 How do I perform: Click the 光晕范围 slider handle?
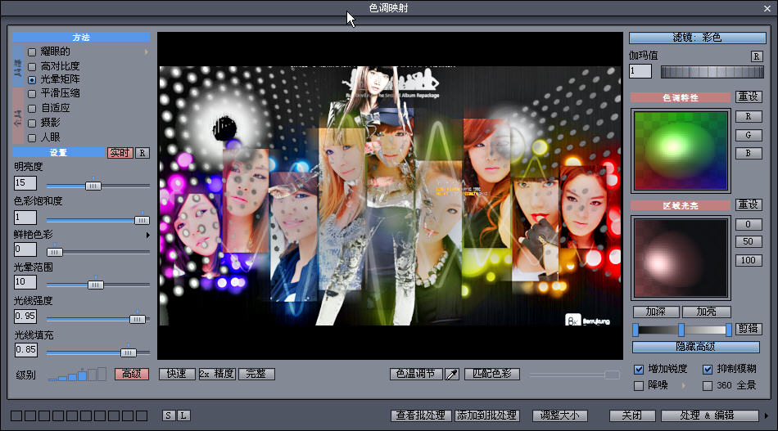tap(95, 285)
